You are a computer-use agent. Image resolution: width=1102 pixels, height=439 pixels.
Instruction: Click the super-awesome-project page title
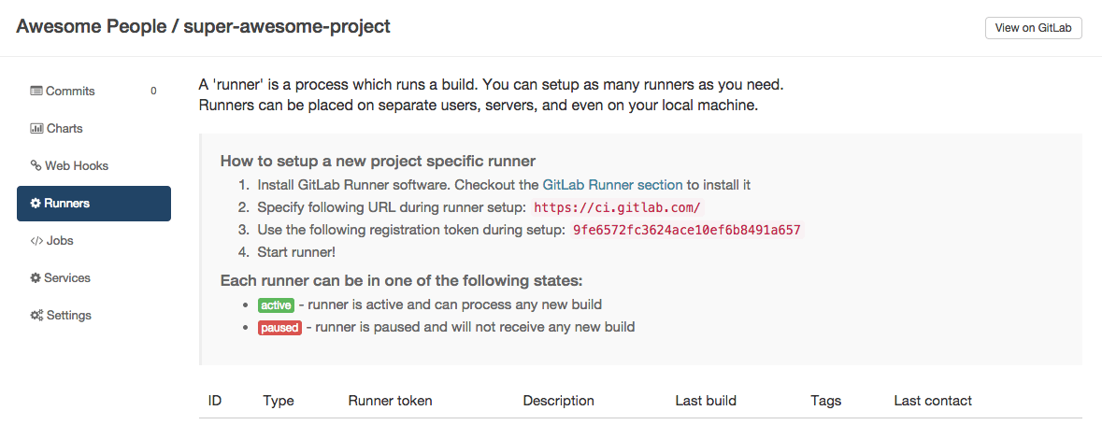coord(287,26)
